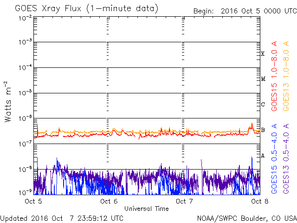Click the topmost y-axis tick label 10^-2

[25, 18]
